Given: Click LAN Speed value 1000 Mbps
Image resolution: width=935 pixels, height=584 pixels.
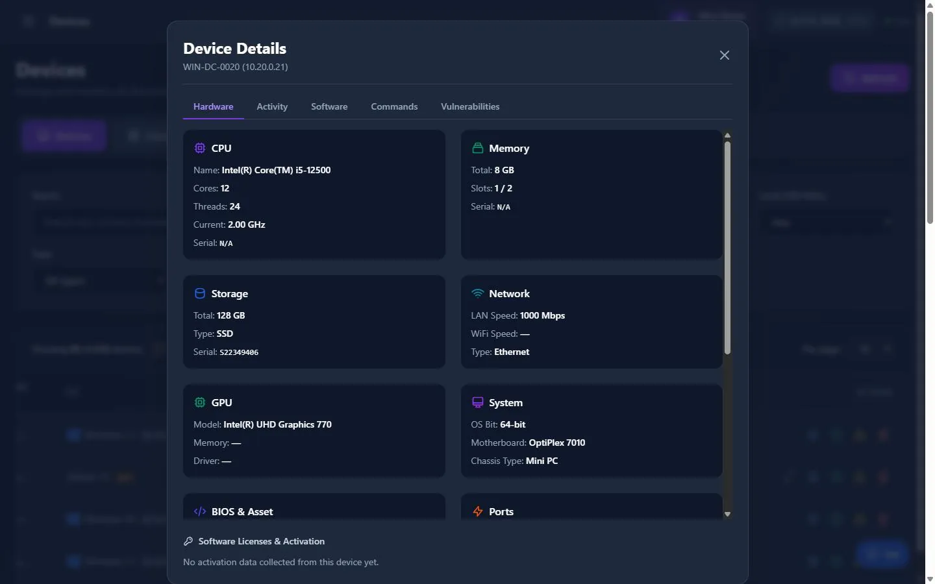Looking at the screenshot, I should coord(542,315).
